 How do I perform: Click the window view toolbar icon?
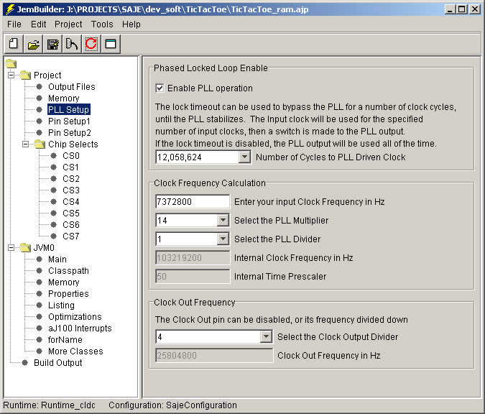tap(111, 45)
